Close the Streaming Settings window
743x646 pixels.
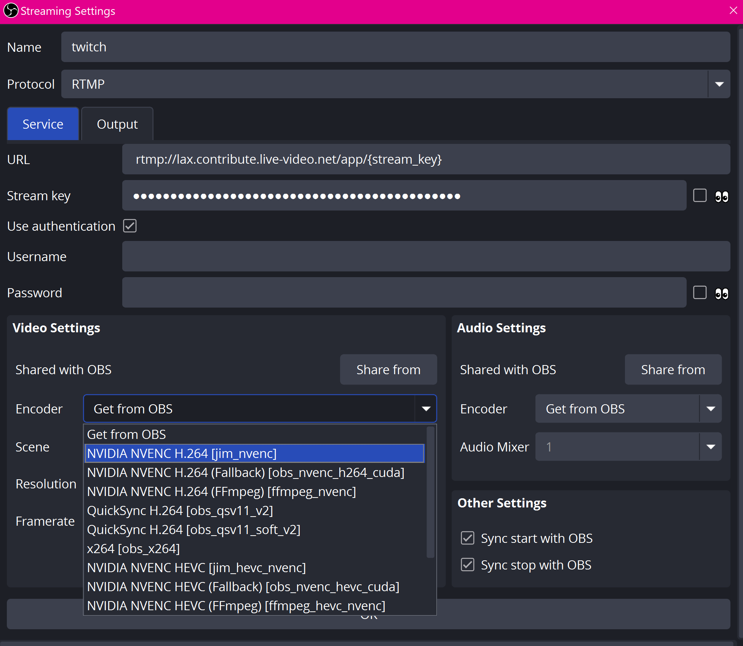tap(733, 11)
